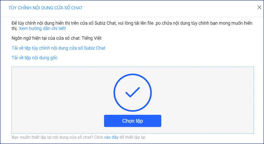264x144 pixels.
Task: Click the blue checkmark circle icon
Action: (x=132, y=93)
